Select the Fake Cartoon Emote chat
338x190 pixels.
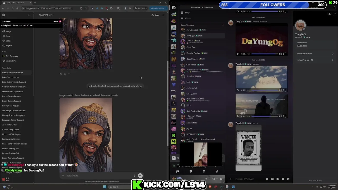17,77
